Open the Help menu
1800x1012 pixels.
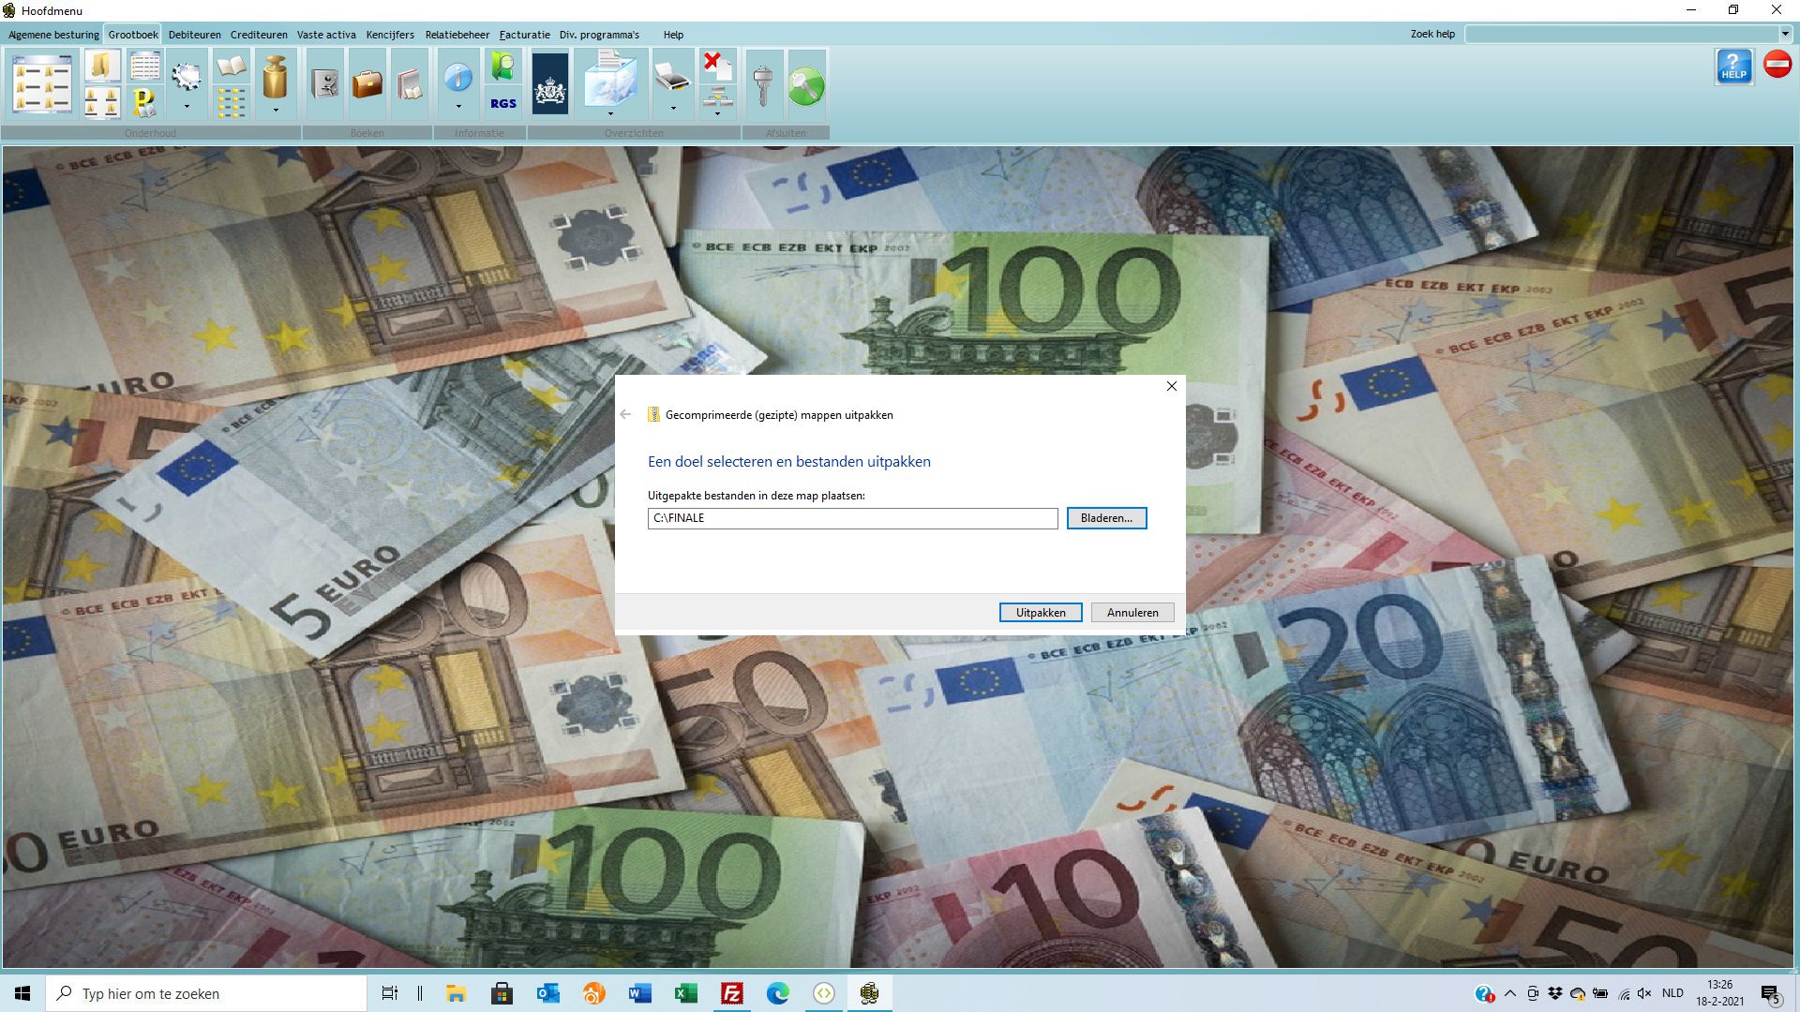[x=673, y=35]
